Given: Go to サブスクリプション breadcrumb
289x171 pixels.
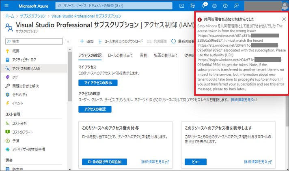Looking at the screenshot, I should (x=33, y=16).
